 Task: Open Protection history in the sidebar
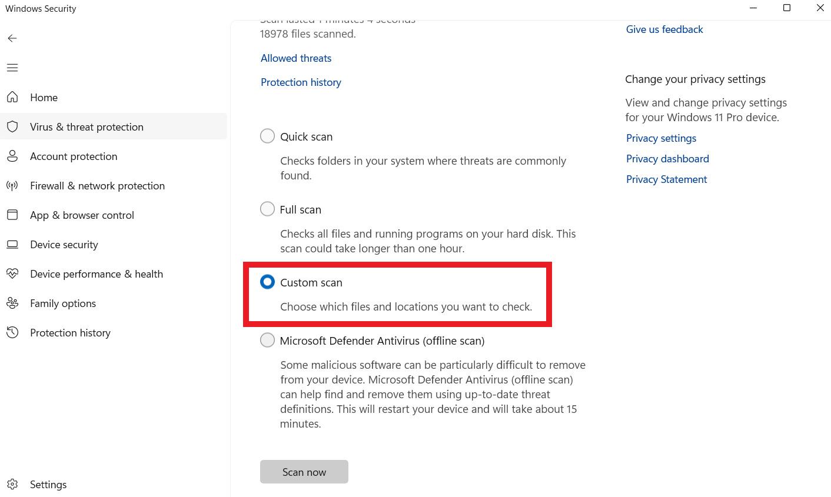tap(114, 332)
